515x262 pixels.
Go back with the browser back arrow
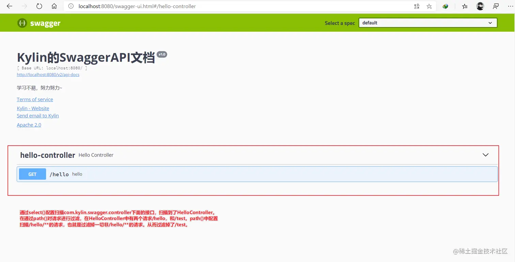10,6
